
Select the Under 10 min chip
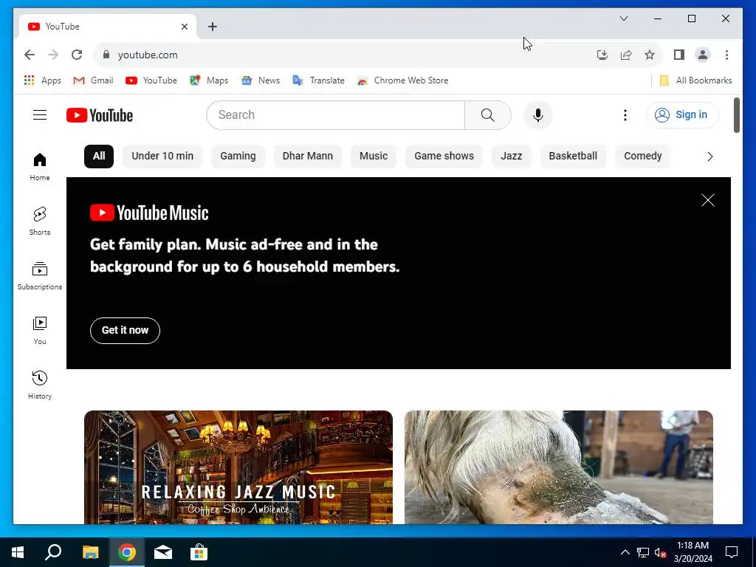click(162, 156)
